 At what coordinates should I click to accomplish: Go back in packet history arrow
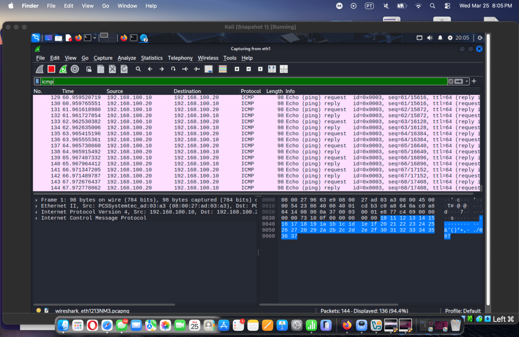tap(150, 69)
